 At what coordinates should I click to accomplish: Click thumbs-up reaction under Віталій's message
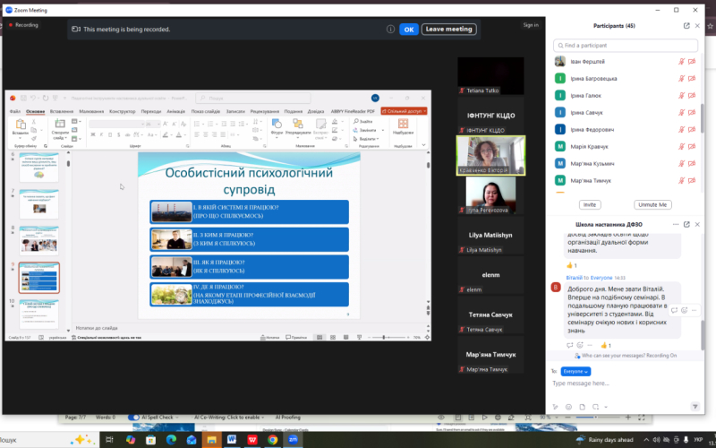(x=606, y=346)
